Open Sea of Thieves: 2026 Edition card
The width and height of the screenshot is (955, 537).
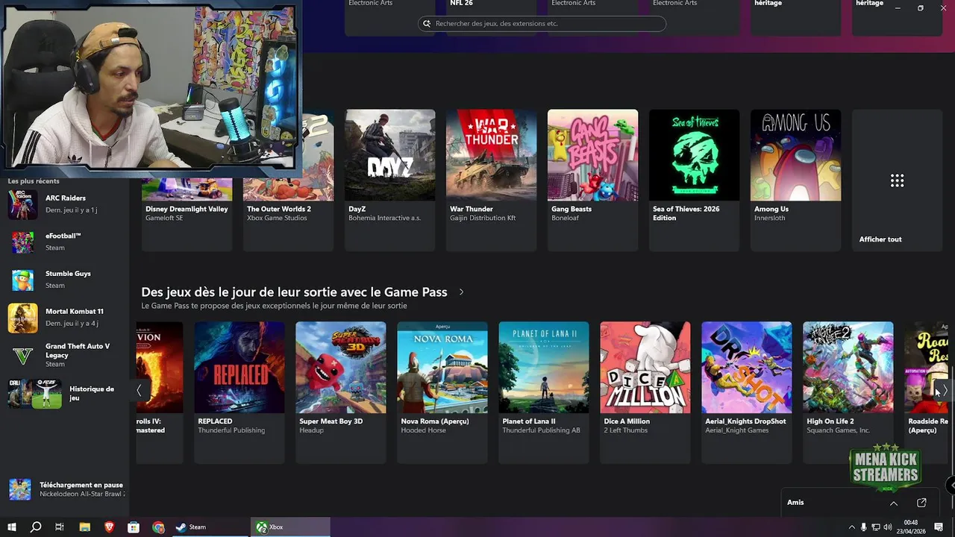point(694,180)
